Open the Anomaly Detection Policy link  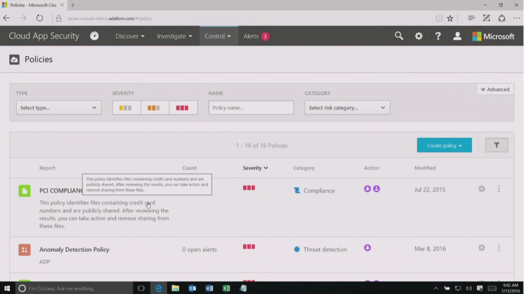click(x=74, y=249)
